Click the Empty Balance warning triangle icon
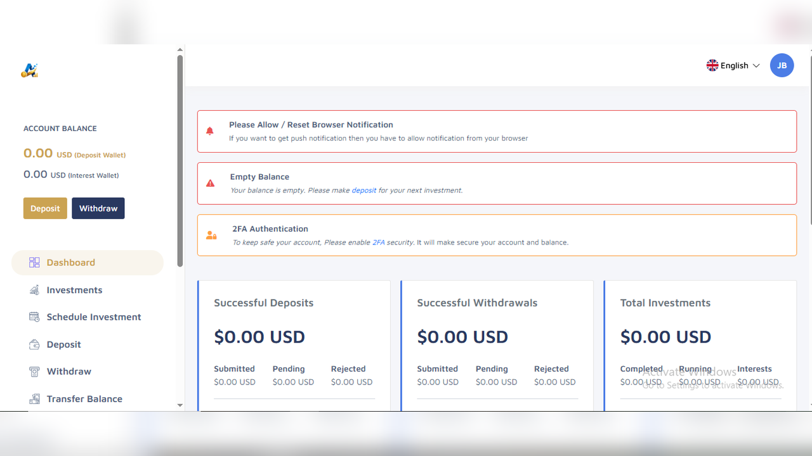The image size is (812, 456). 211,183
